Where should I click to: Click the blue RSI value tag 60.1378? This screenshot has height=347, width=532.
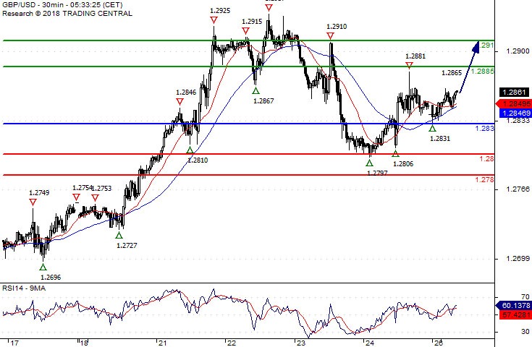515,305
